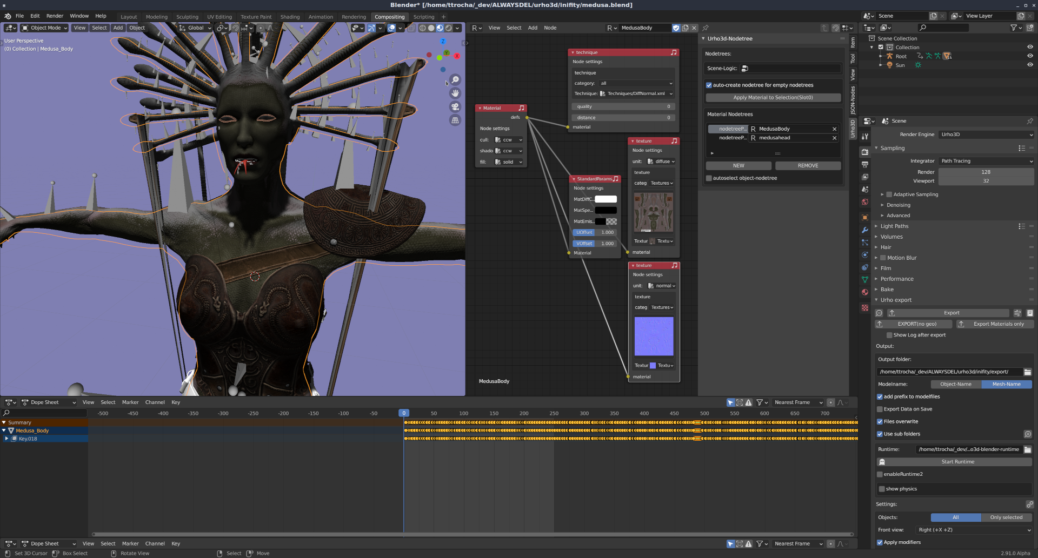Viewport: 1038px width, 558px height.
Task: Toggle X-ray mode icon in viewport header
Action: pyautogui.click(x=411, y=28)
